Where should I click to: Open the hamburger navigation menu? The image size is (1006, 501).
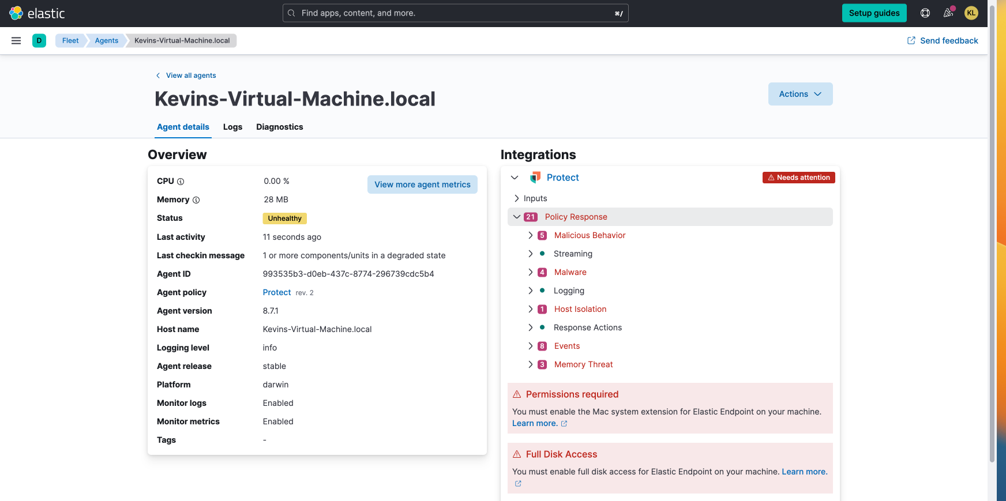pyautogui.click(x=16, y=40)
